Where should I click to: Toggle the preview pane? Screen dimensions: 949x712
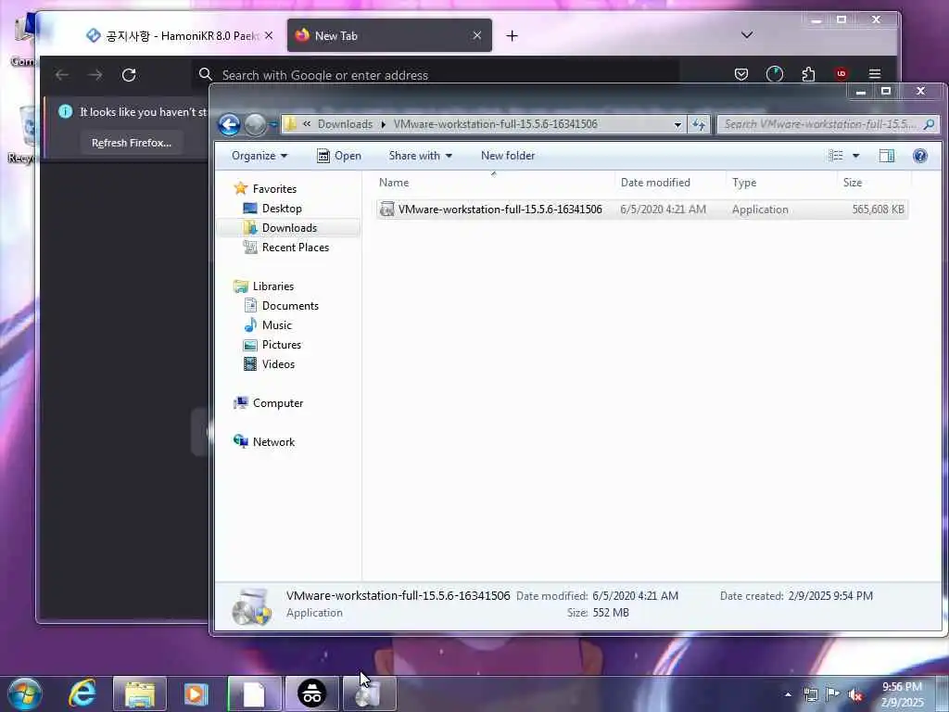click(887, 156)
